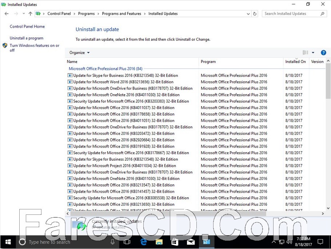Click the horizontal scrollbar thumb

(x=168, y=213)
